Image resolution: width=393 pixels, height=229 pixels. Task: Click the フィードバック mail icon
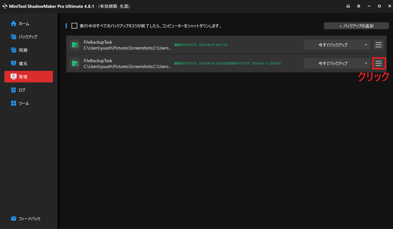point(13,218)
